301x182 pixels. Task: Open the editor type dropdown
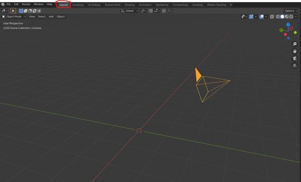pos(4,11)
